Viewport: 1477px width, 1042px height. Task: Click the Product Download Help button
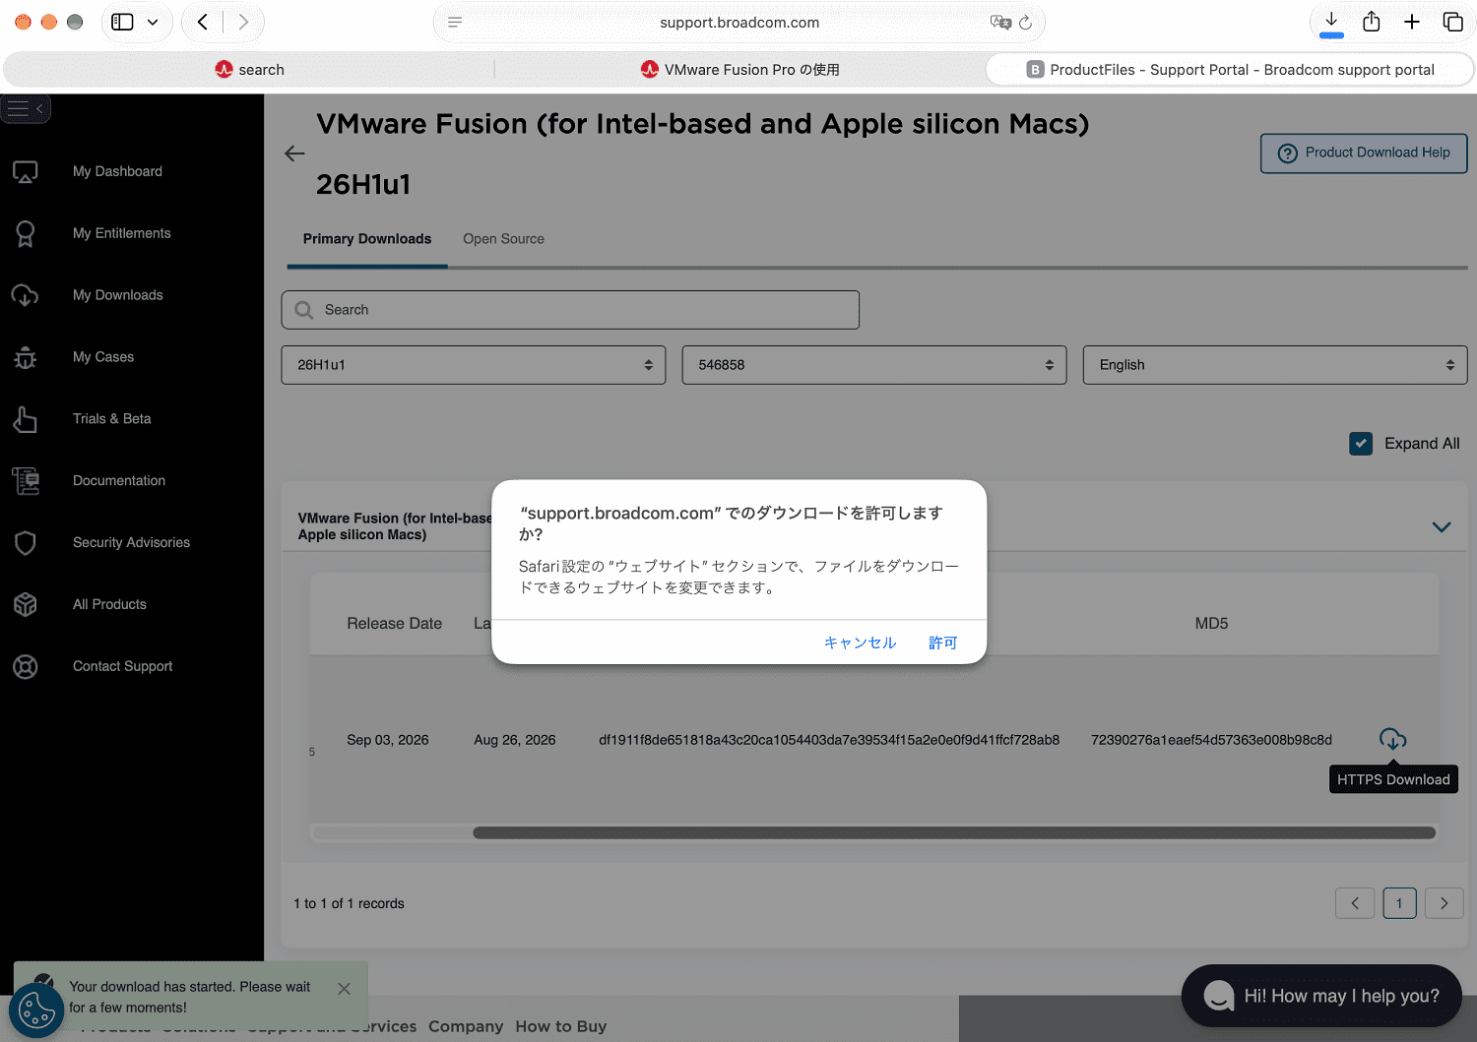(1364, 153)
